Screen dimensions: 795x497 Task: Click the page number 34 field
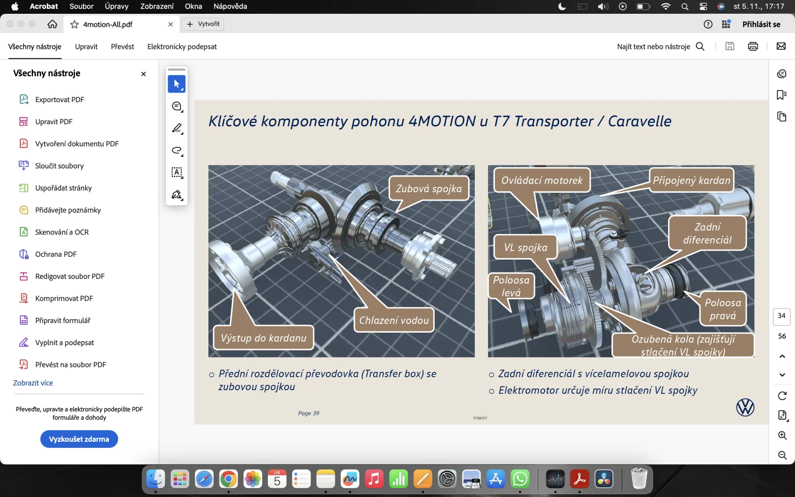click(x=782, y=316)
